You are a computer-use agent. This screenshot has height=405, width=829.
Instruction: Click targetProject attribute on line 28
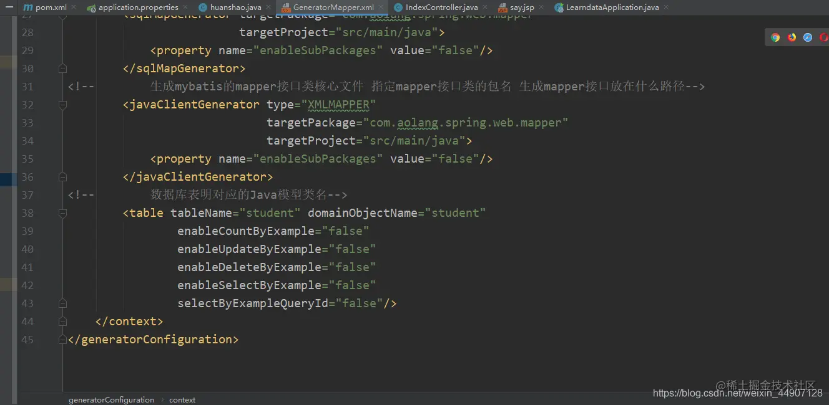pyautogui.click(x=284, y=32)
